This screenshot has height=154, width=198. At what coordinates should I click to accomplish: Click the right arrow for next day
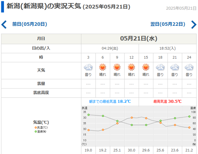tap(194, 24)
